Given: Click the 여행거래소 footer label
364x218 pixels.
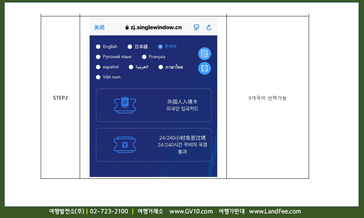Looking at the screenshot, I should point(150,211).
